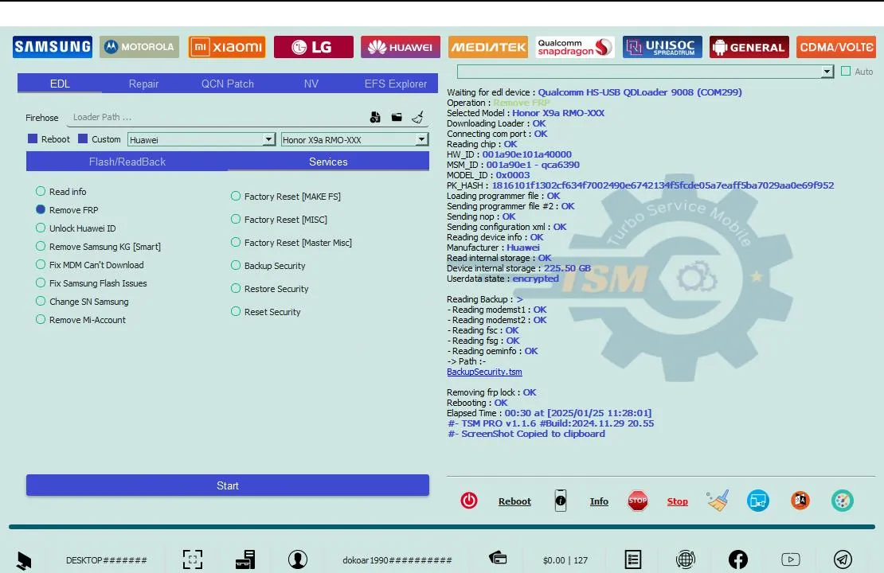Select Factory Reset [MAKE FS] option
This screenshot has height=573, width=884.
(x=236, y=196)
